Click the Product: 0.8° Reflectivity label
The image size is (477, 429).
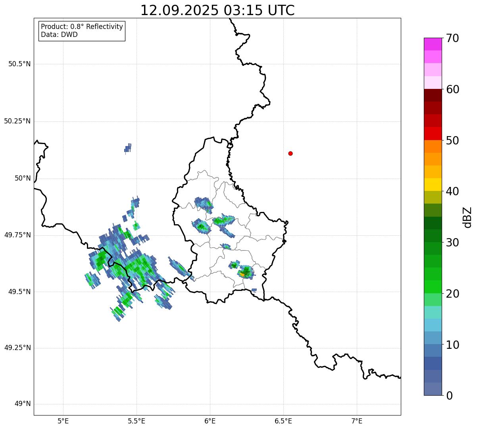point(82,27)
